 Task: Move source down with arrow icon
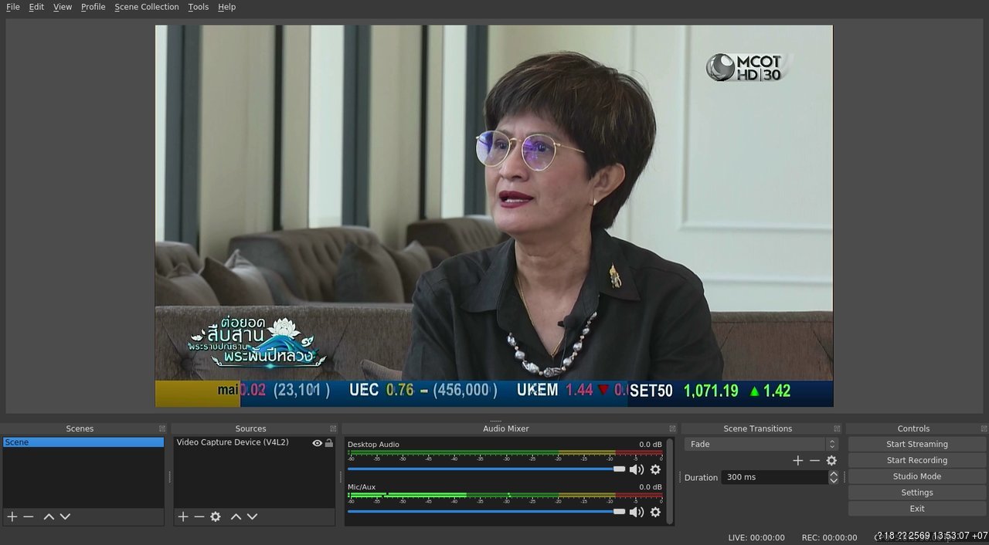(252, 516)
